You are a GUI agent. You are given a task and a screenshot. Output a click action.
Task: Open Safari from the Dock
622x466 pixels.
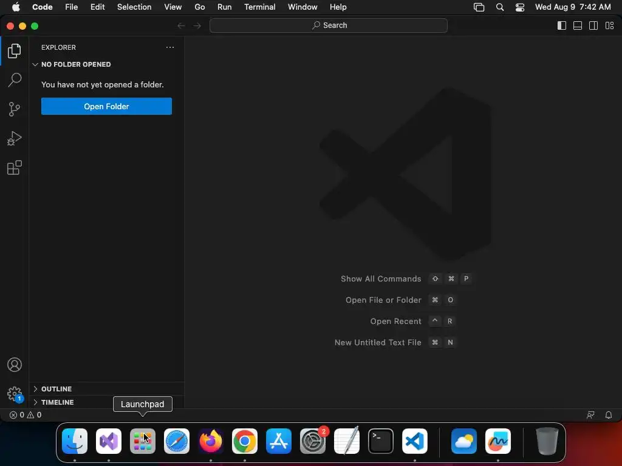click(x=177, y=441)
